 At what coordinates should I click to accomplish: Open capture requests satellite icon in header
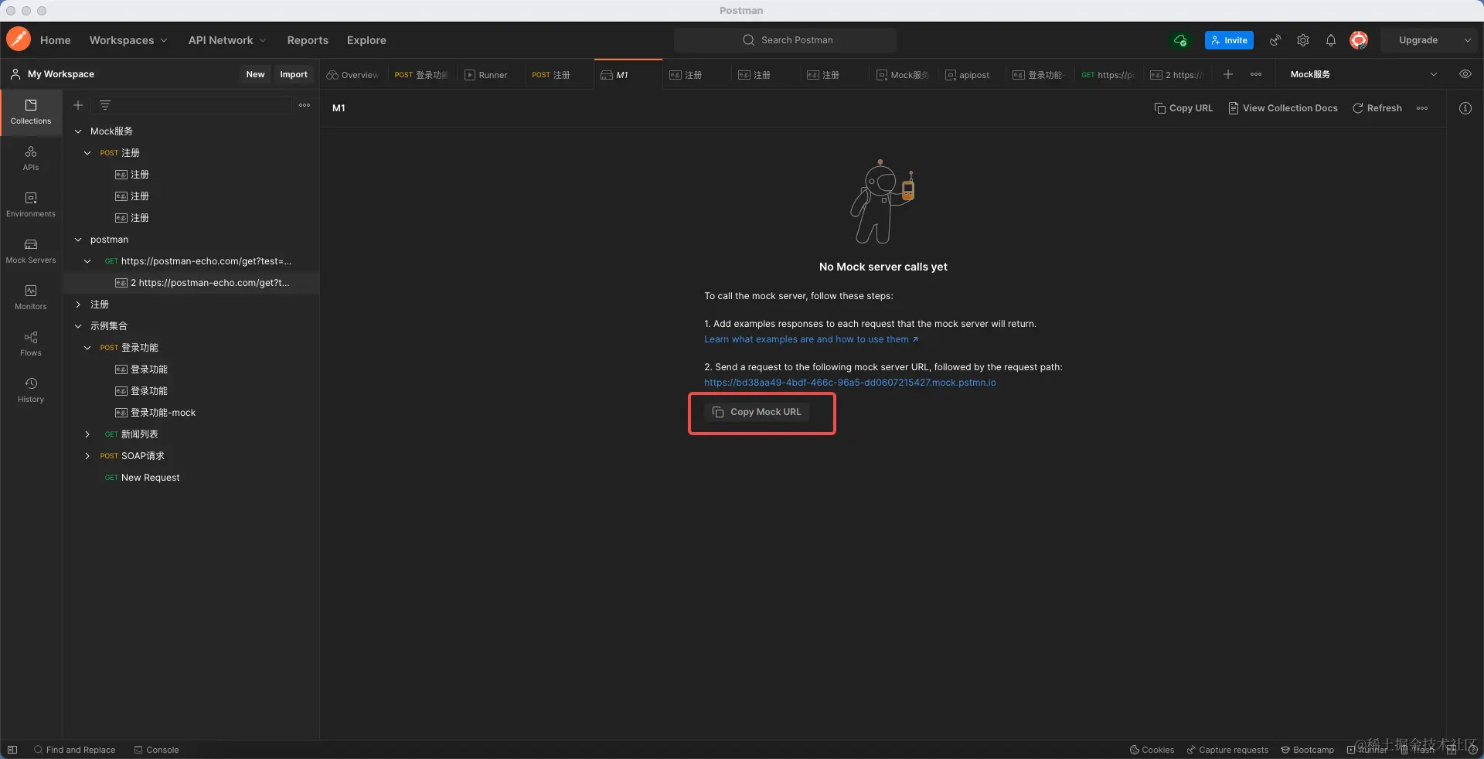click(1275, 40)
